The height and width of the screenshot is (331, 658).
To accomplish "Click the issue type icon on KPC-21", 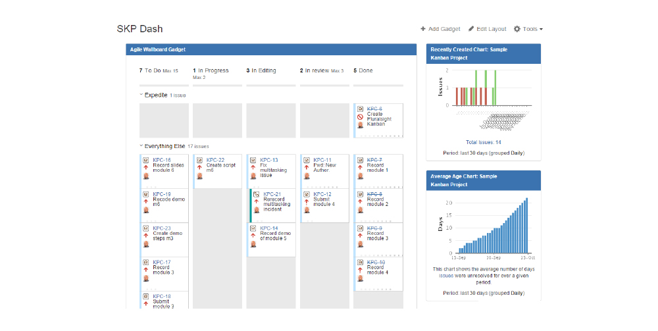I will [257, 194].
